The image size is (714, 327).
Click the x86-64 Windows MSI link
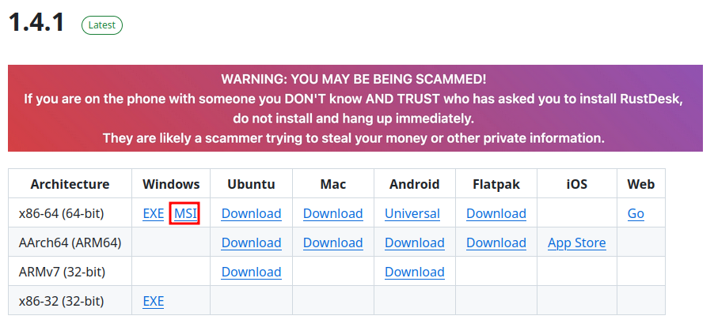pos(185,213)
